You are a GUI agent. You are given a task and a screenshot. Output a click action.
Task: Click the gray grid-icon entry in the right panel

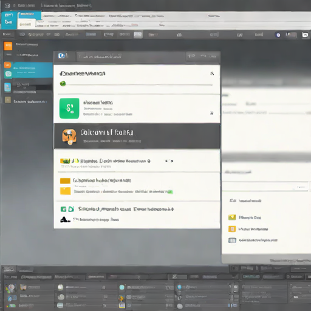[x=253, y=241]
